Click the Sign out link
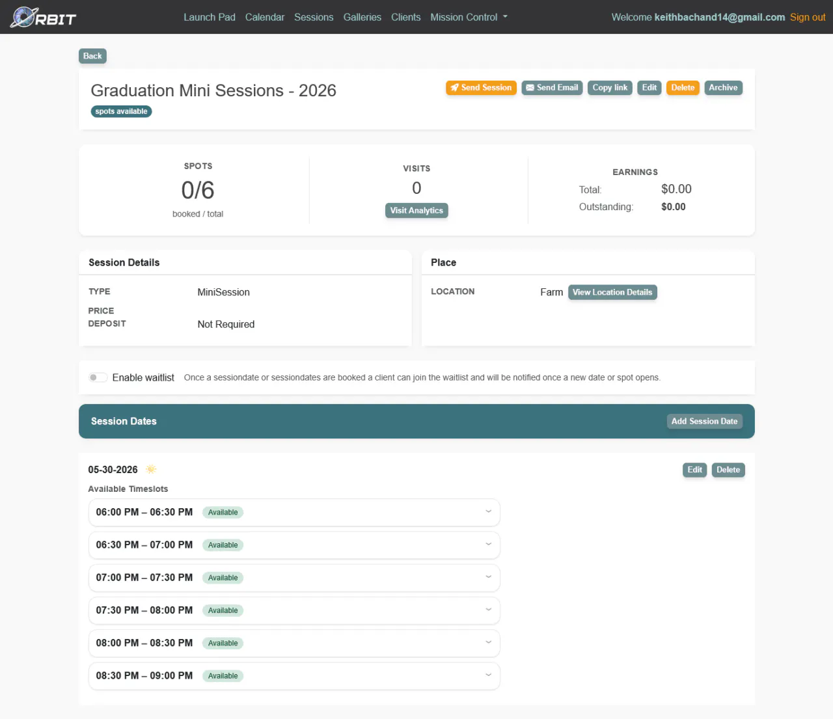 pos(808,17)
